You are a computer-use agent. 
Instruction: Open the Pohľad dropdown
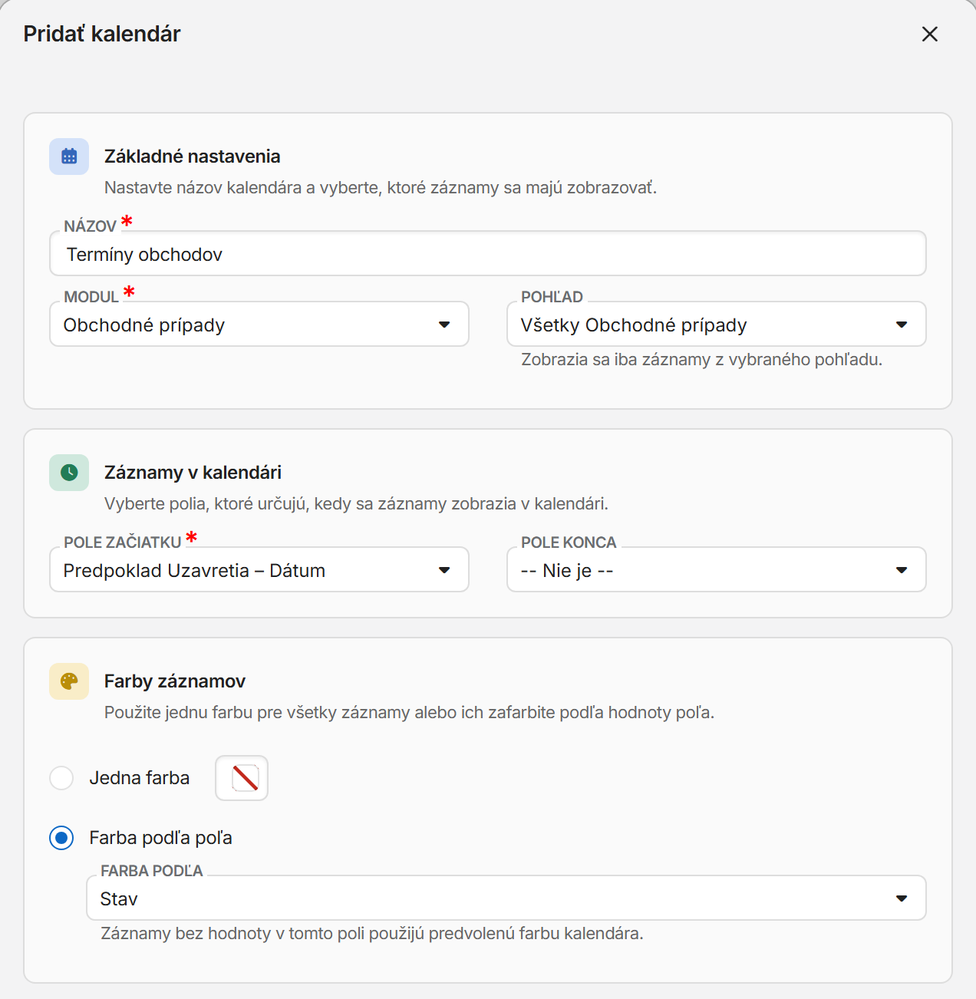717,324
